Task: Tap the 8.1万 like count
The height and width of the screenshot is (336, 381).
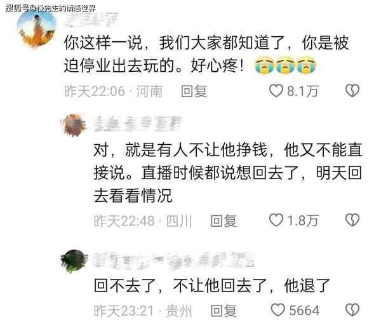Action: point(302,91)
